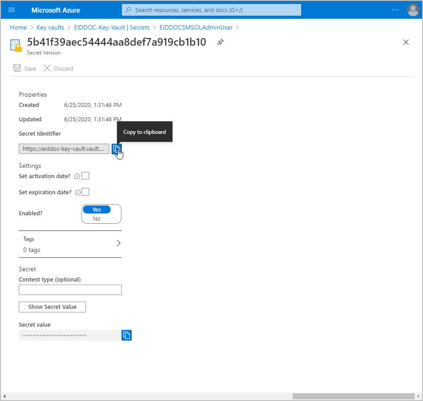The height and width of the screenshot is (401, 423).
Task: Close the Secret Version blade
Action: [x=406, y=42]
